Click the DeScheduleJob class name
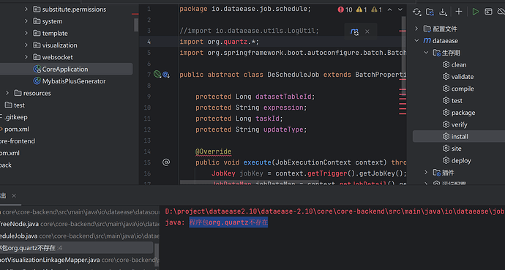This screenshot has height=270, width=505. tap(293, 75)
